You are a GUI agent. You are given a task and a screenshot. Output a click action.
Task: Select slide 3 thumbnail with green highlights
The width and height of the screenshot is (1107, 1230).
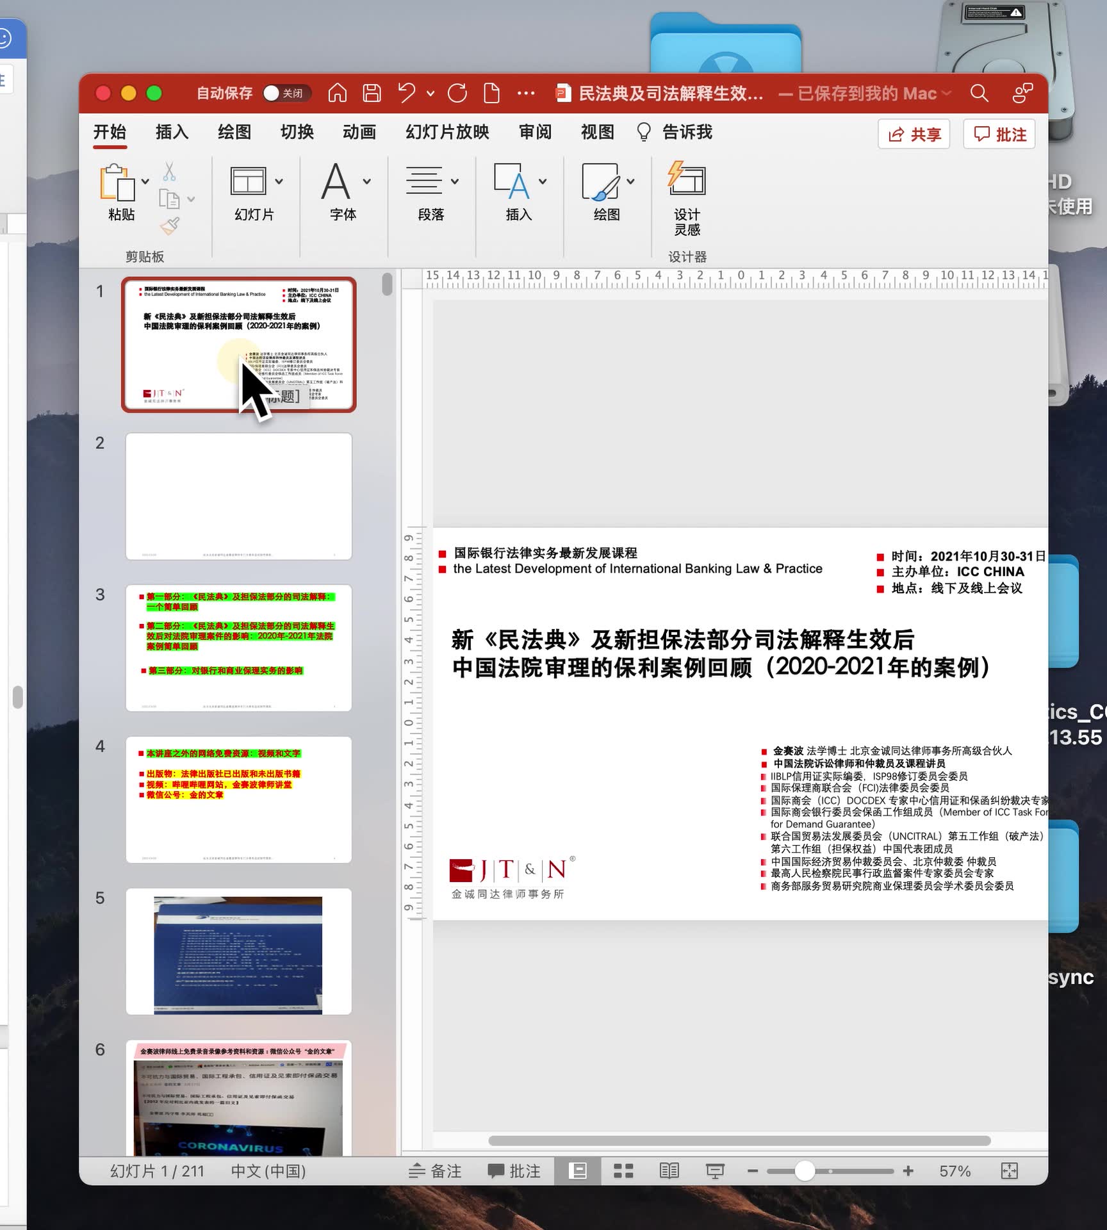(239, 648)
